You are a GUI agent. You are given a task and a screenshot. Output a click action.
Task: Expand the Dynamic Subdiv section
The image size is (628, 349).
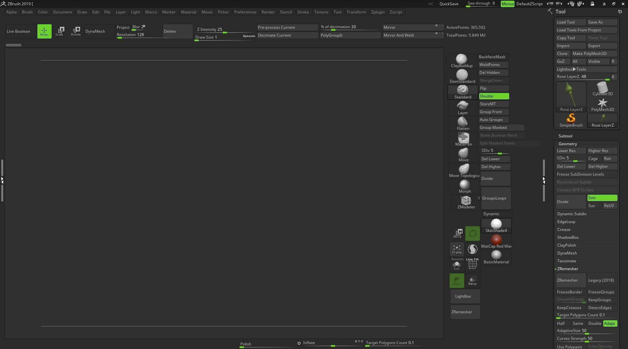tap(572, 214)
